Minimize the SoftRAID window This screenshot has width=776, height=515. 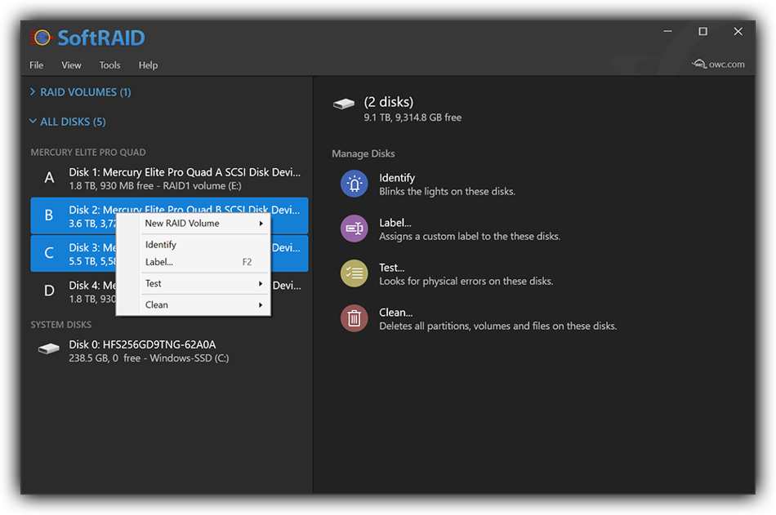tap(667, 31)
